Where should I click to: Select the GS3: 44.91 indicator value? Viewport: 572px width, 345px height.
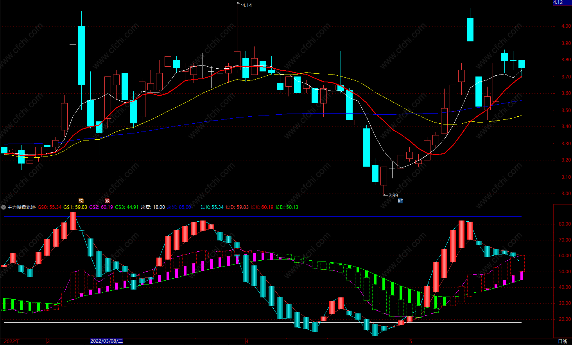[127, 207]
